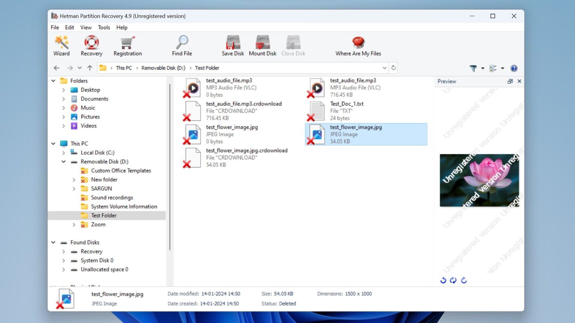Undock the Preview panel
Image resolution: width=575 pixels, height=323 pixels.
[x=510, y=81]
